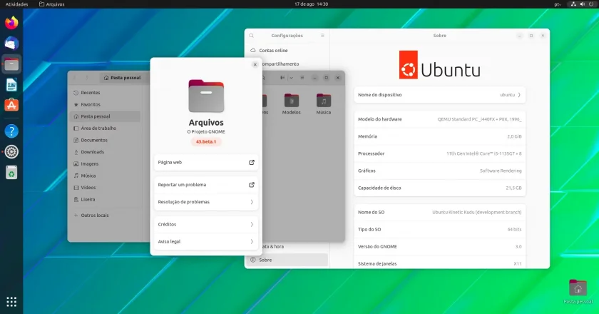Select Pasta pessoal in Files sidebar

click(x=106, y=116)
